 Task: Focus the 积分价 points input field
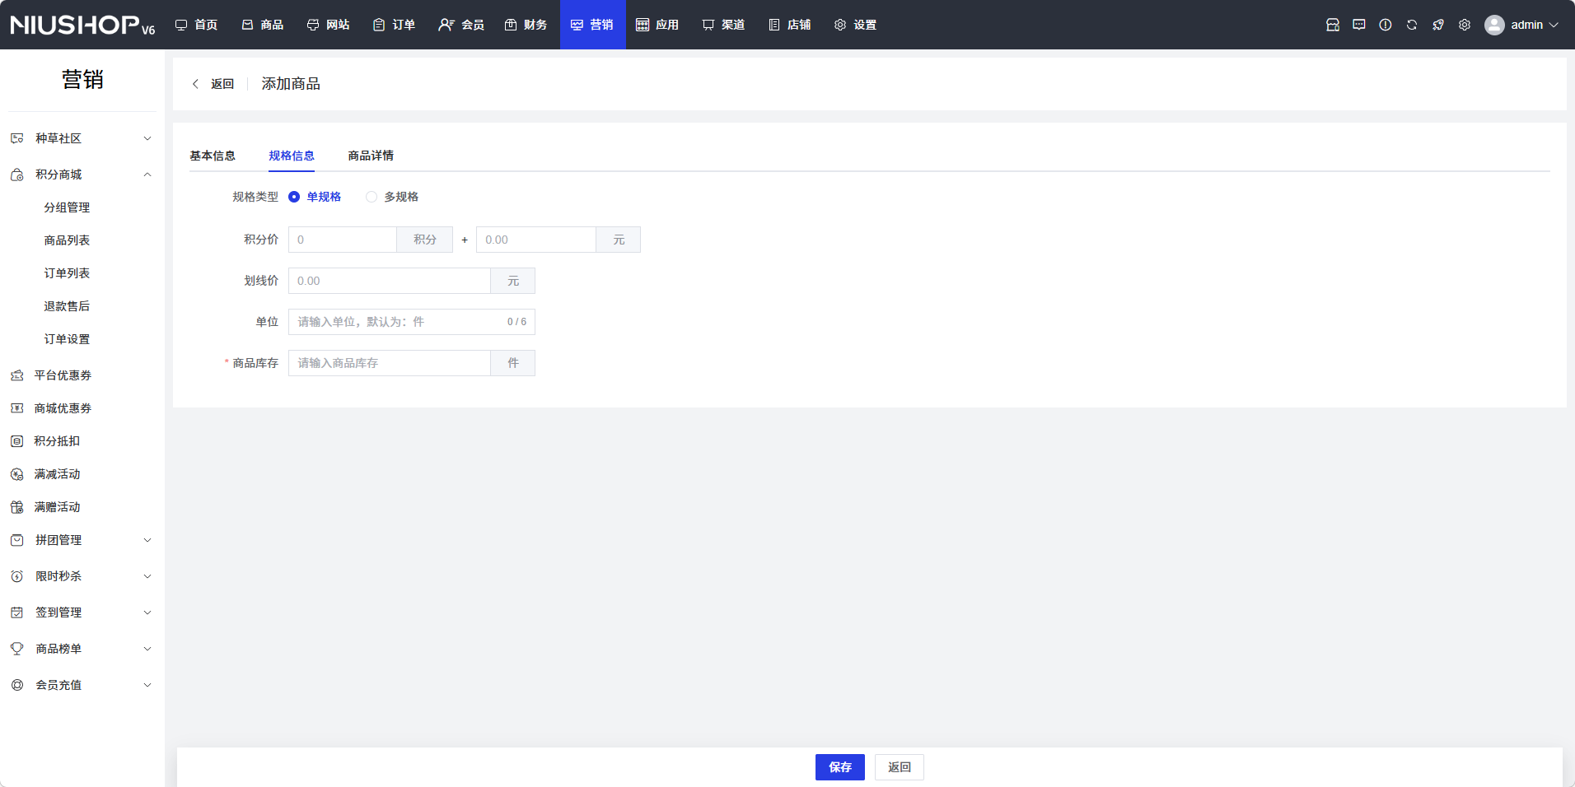click(x=343, y=240)
